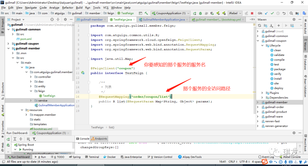Switch to GulimallMemberApplication.java tab

163,19
